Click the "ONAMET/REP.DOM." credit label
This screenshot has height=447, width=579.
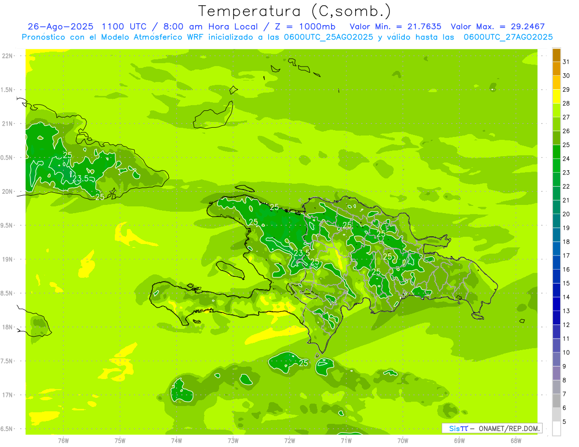pyautogui.click(x=510, y=428)
